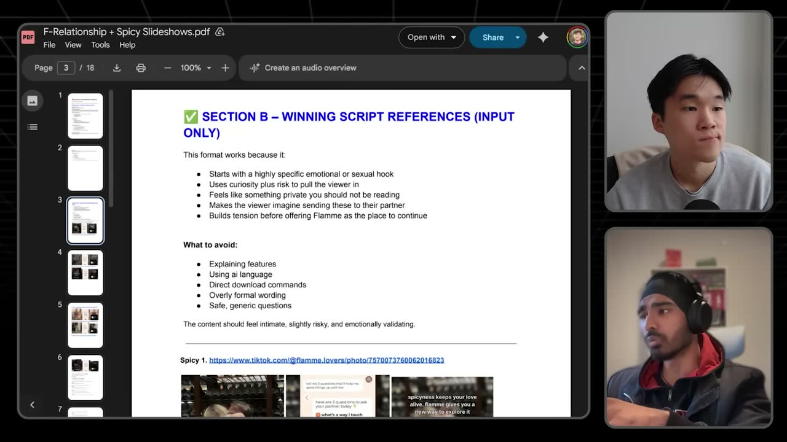
Task: Open the 100% zoom level dropdown
Action: click(x=196, y=68)
